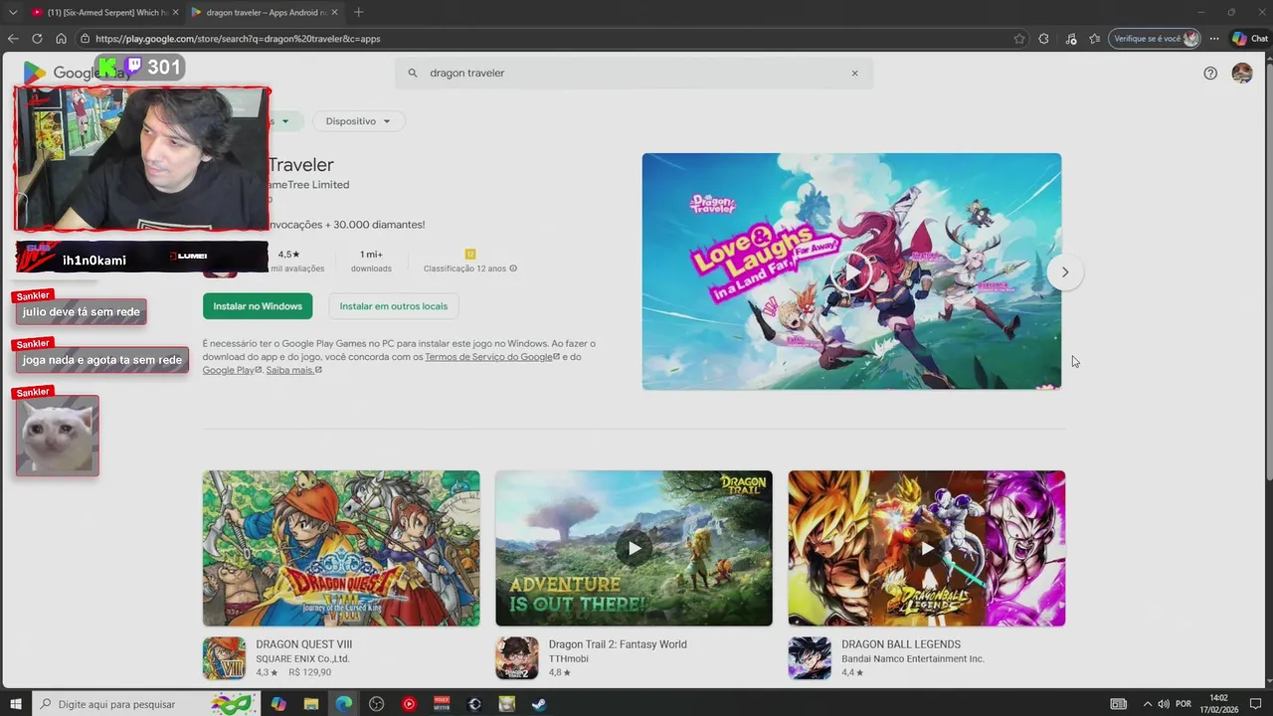Viewport: 1273px width, 716px height.
Task: Open Voicemeeter from the taskbar
Action: click(442, 704)
